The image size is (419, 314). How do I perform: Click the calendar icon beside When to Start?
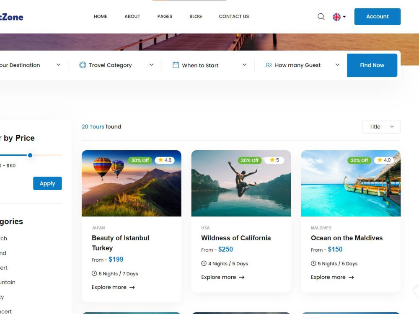click(176, 65)
